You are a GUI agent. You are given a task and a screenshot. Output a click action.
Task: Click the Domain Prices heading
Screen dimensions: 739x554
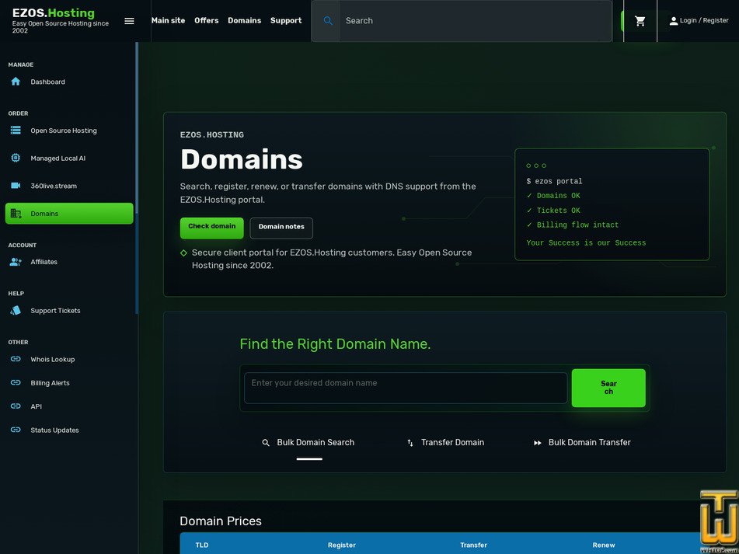click(x=221, y=521)
